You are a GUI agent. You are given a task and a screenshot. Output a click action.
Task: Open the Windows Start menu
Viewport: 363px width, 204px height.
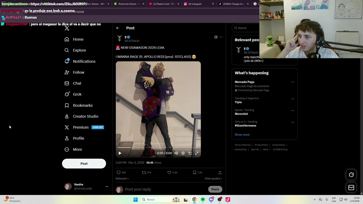click(136, 199)
